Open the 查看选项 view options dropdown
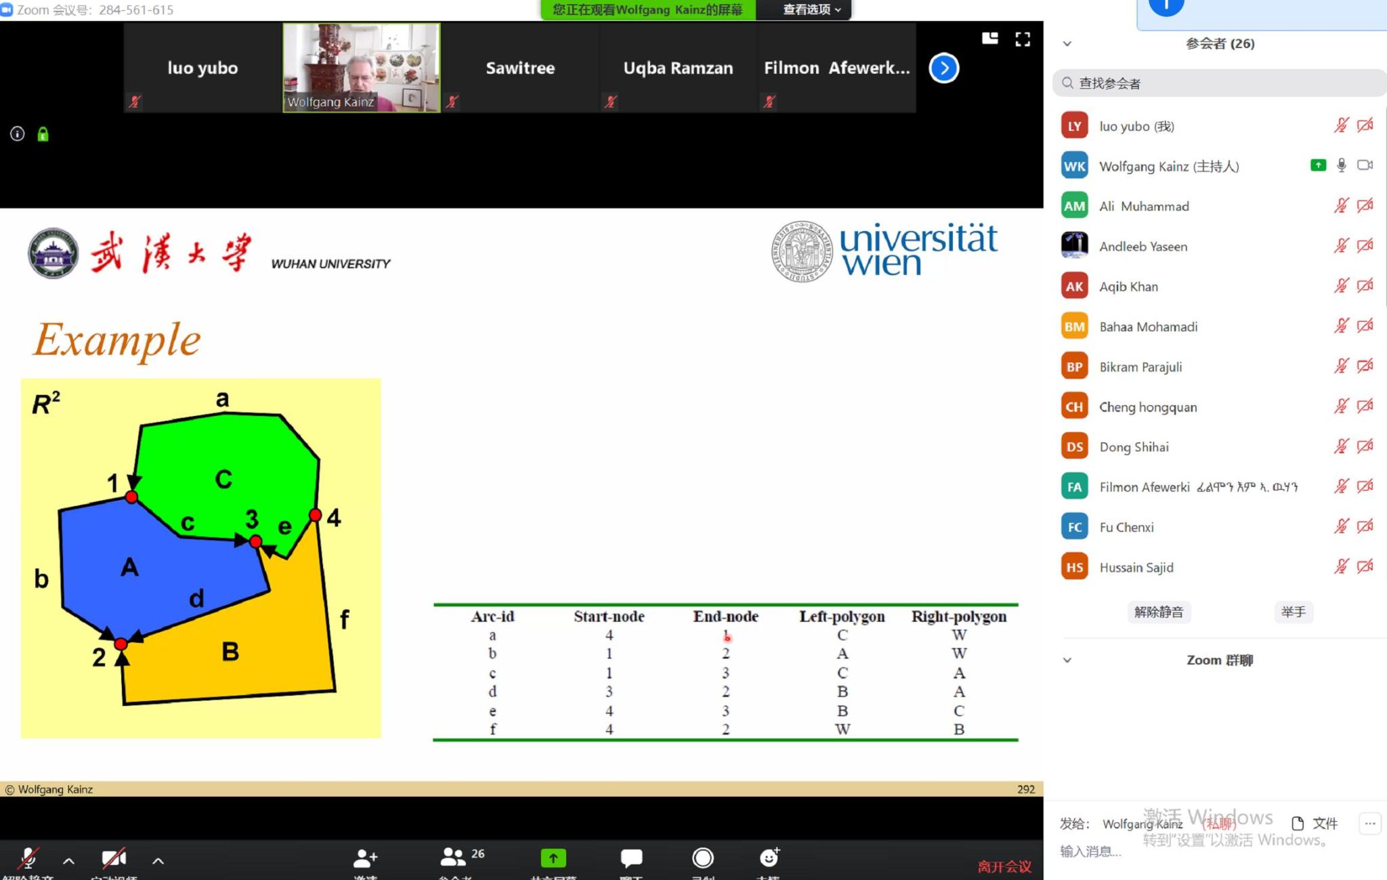Screen dimensions: 1387x880 pyautogui.click(x=811, y=9)
